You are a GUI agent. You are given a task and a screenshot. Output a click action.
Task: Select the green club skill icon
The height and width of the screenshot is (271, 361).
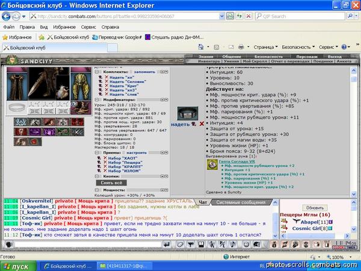[63, 132]
